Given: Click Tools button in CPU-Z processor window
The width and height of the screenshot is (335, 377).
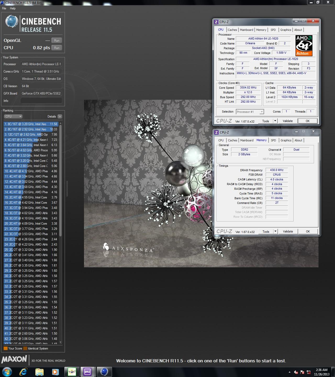Looking at the screenshot, I should point(266,121).
